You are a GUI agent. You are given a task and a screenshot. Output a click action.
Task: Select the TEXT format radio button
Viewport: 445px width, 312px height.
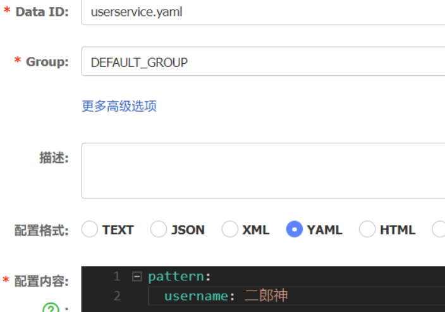click(x=90, y=229)
